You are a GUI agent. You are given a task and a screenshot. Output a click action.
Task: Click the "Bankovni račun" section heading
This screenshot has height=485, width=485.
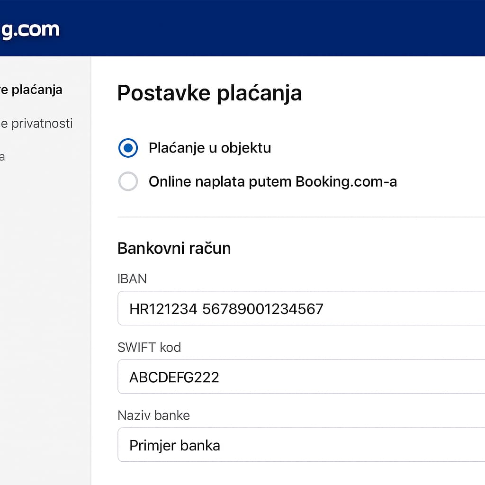[174, 248]
